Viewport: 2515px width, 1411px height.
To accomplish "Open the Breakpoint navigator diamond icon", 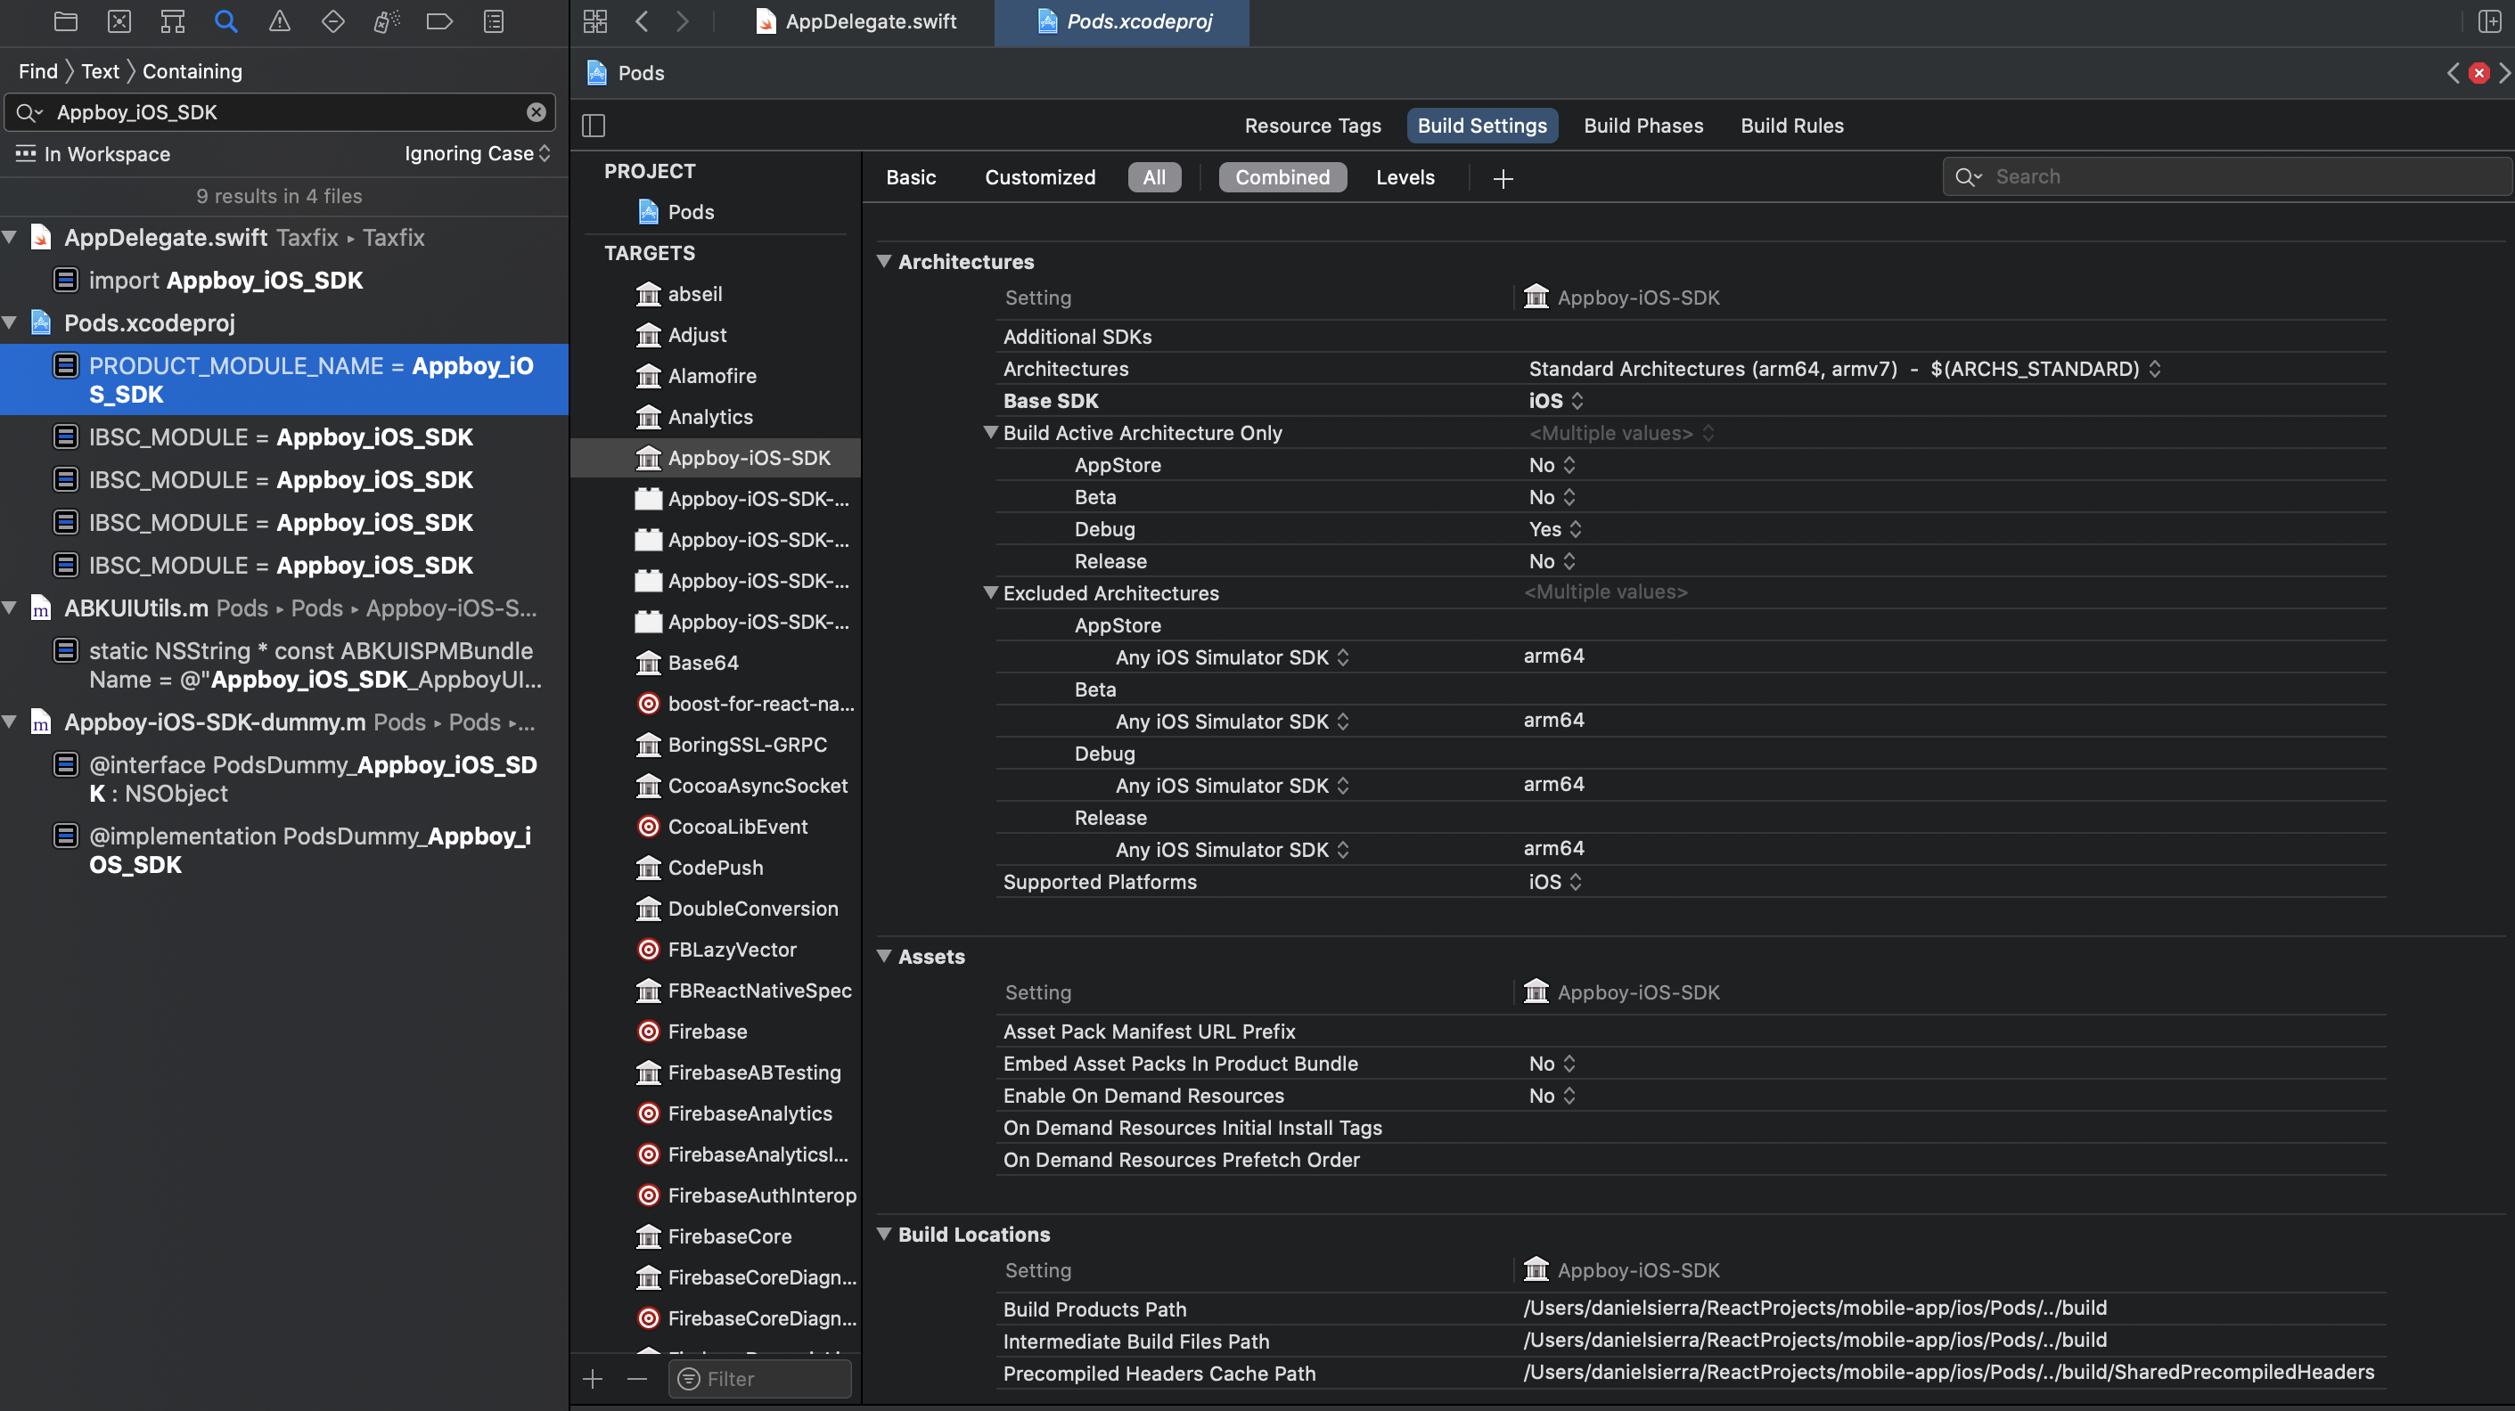I will coord(332,20).
